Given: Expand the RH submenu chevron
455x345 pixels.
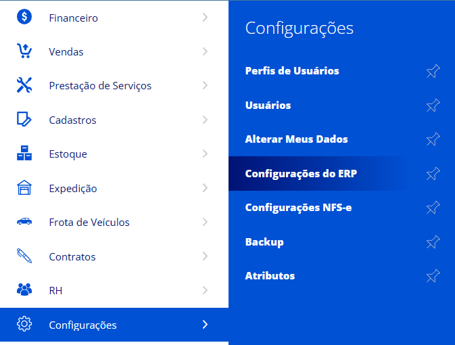Looking at the screenshot, I should point(205,290).
